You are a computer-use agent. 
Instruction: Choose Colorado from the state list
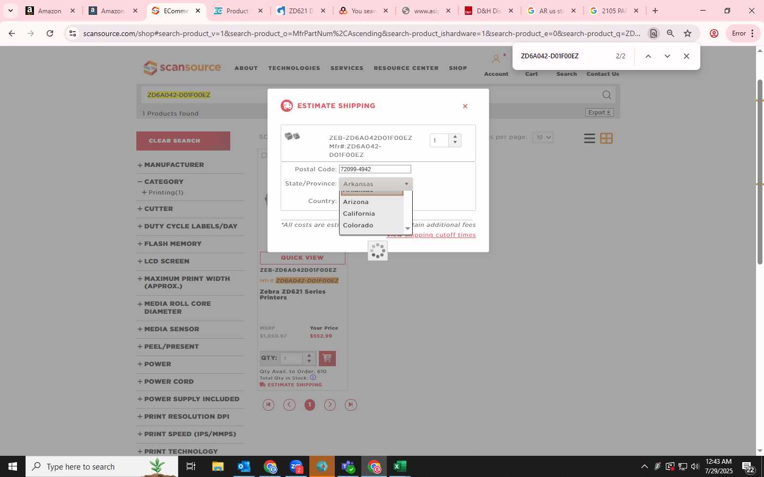372,225
